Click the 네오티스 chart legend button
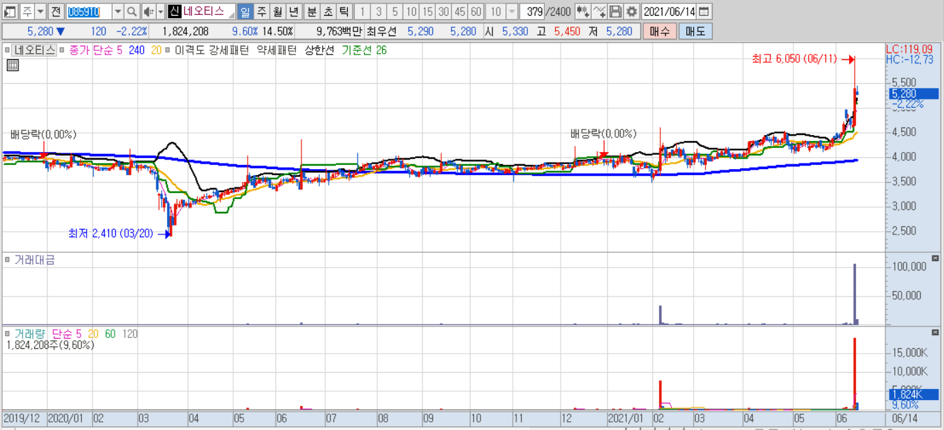 [34, 50]
